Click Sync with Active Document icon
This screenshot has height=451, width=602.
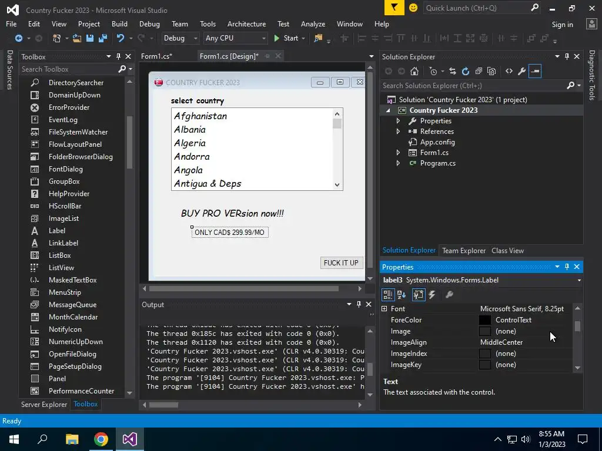tap(453, 71)
